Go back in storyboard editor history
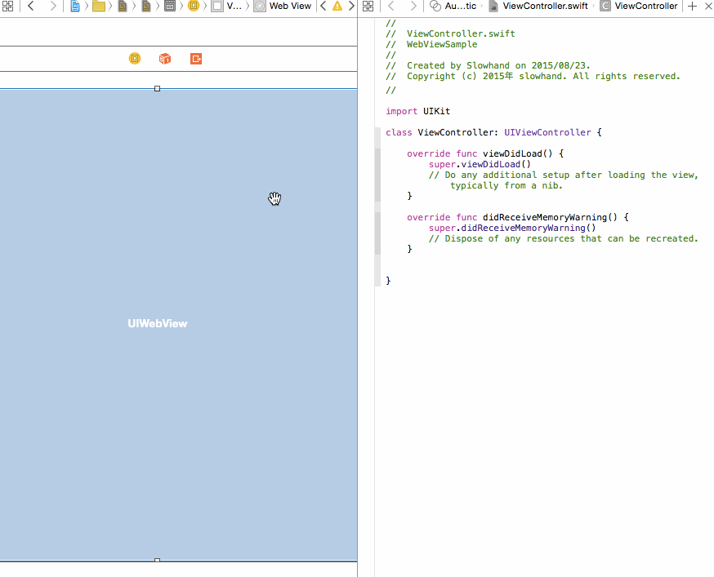 tap(31, 6)
